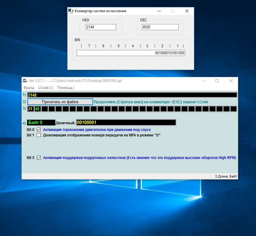Click the Двоичный binary field 00100001

pos(126,122)
